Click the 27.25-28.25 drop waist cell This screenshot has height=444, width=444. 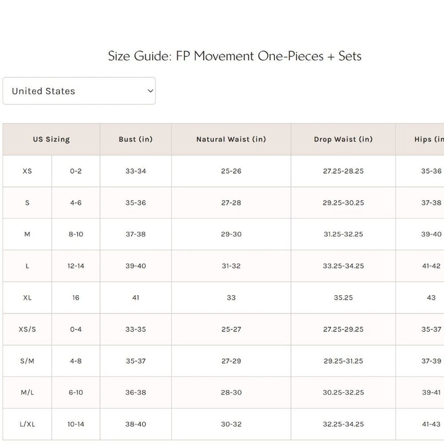343,171
